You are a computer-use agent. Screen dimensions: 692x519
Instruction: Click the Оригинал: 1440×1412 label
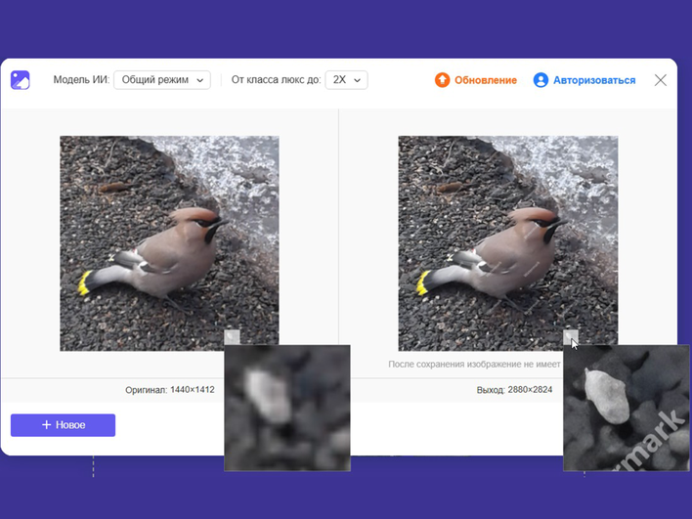pyautogui.click(x=170, y=390)
